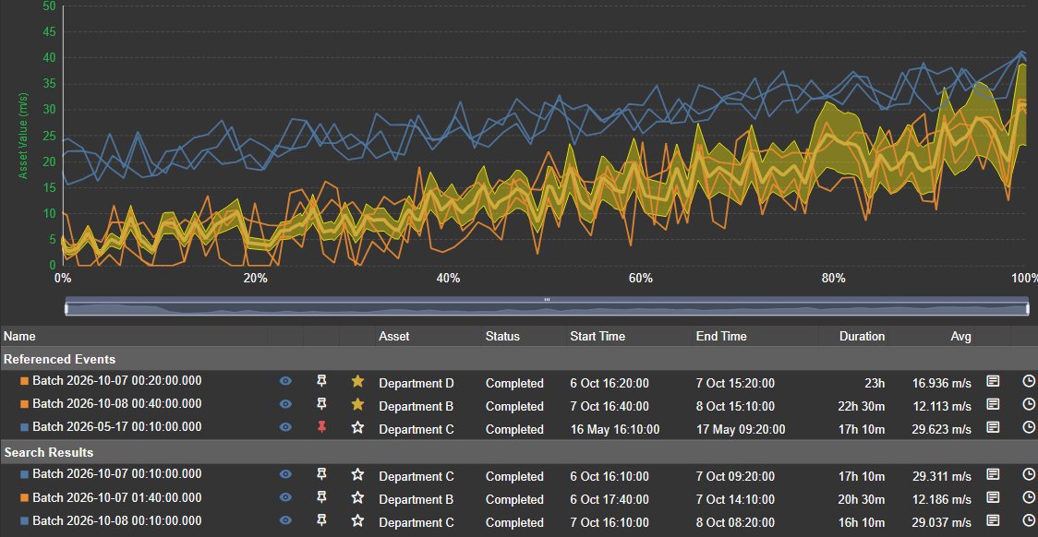The image size is (1038, 537).
Task: Open notes for the 12.186 m/s batch
Action: coord(993,497)
